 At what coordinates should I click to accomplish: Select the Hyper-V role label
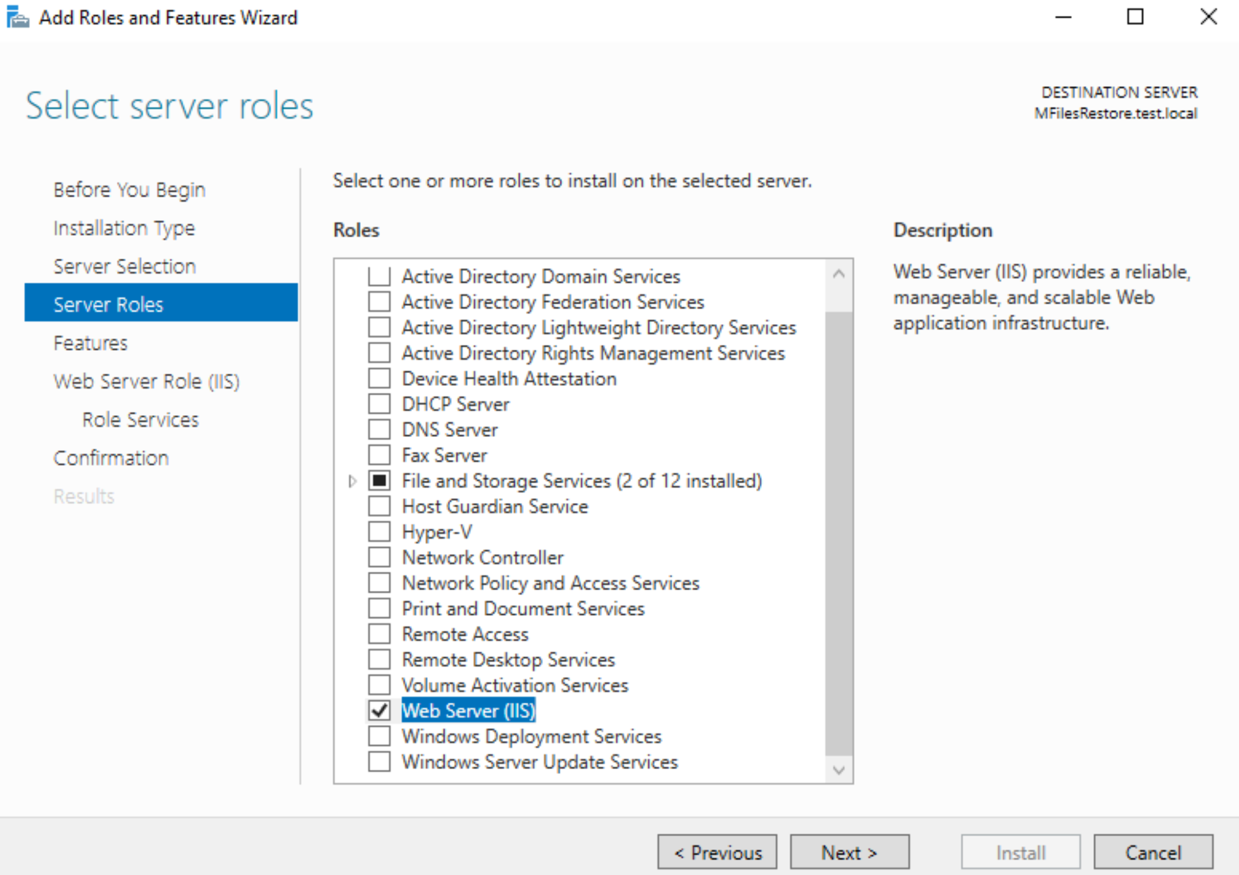point(437,532)
